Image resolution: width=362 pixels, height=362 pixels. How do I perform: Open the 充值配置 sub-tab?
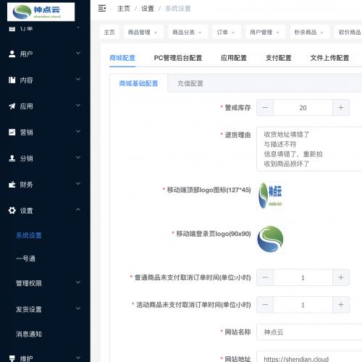pos(190,83)
